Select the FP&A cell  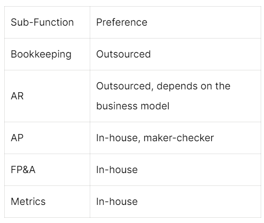pyautogui.click(x=47, y=170)
